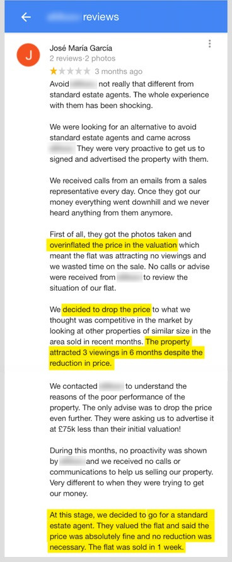
Task: Click highlighted 'attracted 3 viewings in 6 months'
Action: coord(102,352)
